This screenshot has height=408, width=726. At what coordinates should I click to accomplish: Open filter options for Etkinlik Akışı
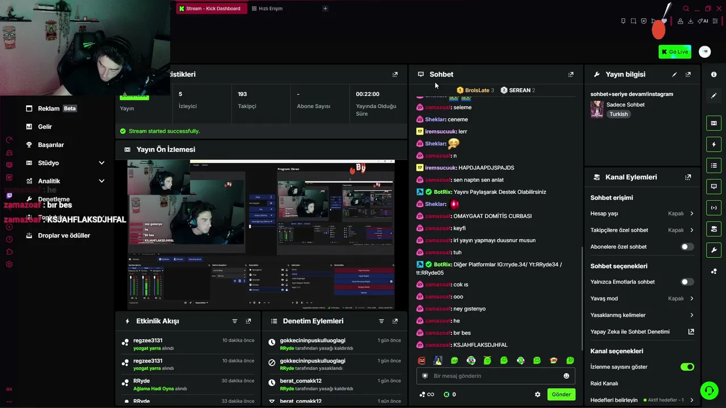coord(235,321)
